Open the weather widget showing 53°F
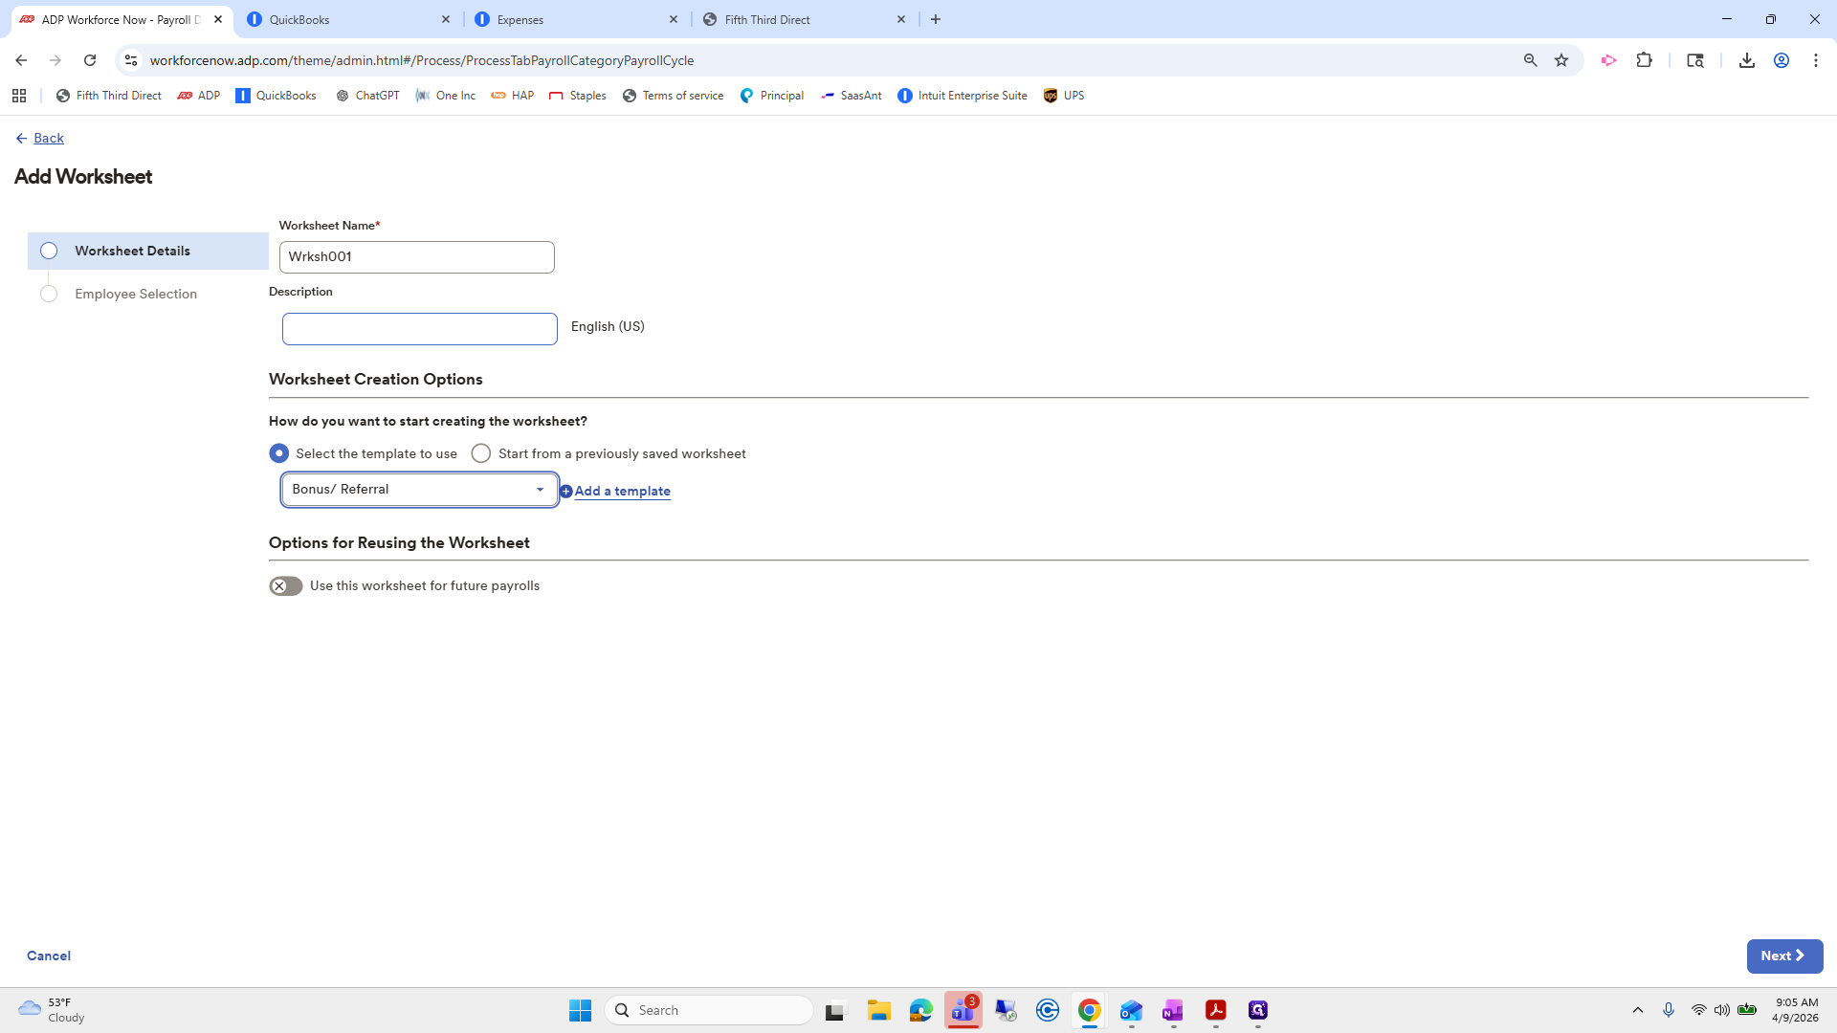Screen dimensions: 1837x1033 (53, 1010)
